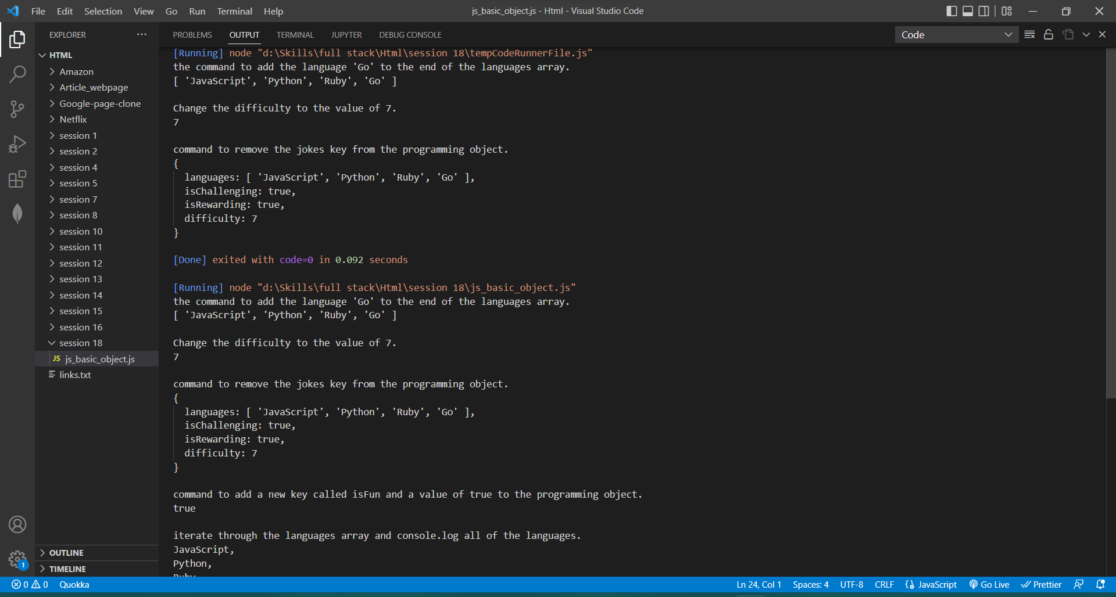Toggle the primary side bar layout icon

click(x=952, y=11)
